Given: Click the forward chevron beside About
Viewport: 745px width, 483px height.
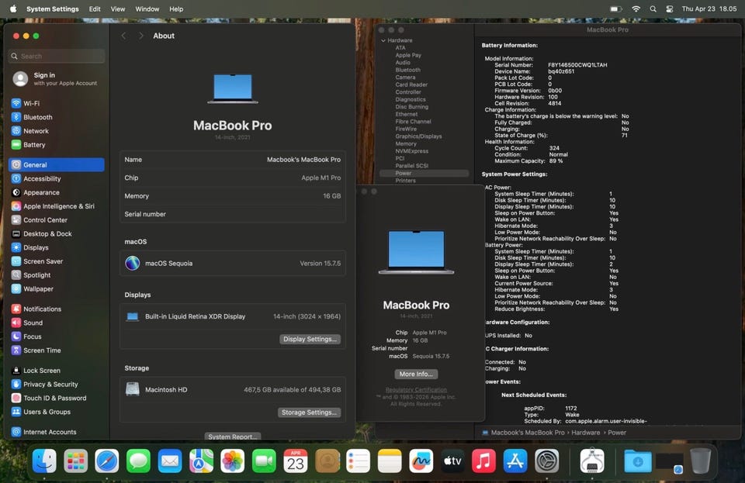Looking at the screenshot, I should (x=140, y=36).
